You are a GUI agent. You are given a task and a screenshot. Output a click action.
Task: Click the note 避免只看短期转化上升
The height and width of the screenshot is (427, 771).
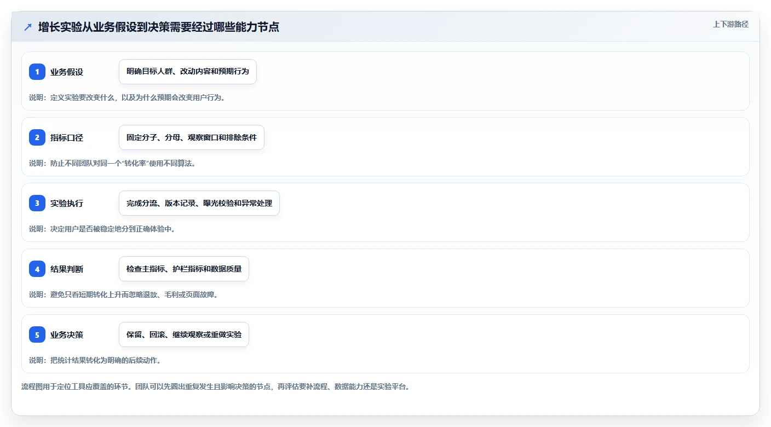124,295
